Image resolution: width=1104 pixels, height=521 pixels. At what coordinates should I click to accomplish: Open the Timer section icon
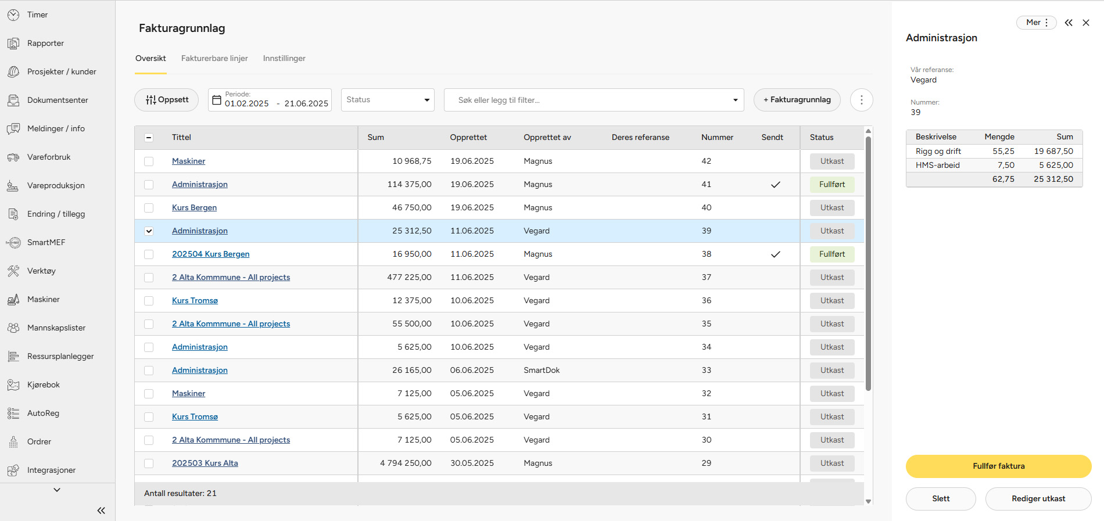[x=13, y=15]
